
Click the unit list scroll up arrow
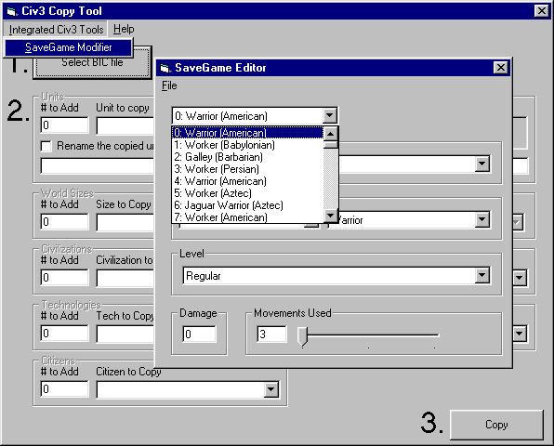click(x=331, y=134)
